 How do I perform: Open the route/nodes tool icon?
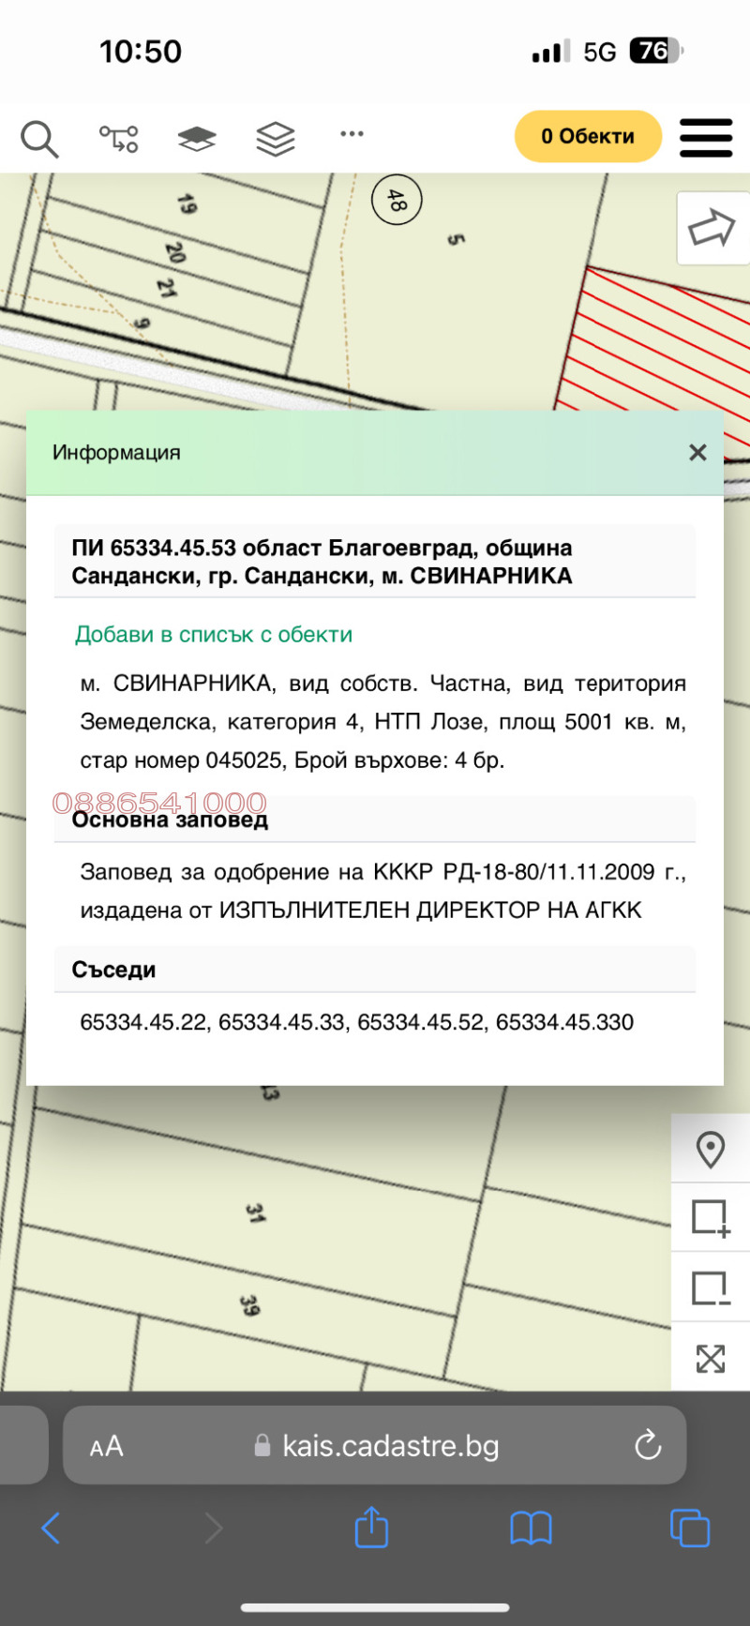119,139
